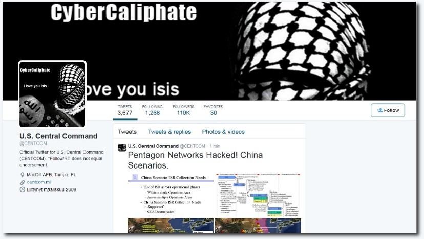Click the clock icon beside join date
Screen dimensions: 424x239
click(23, 189)
